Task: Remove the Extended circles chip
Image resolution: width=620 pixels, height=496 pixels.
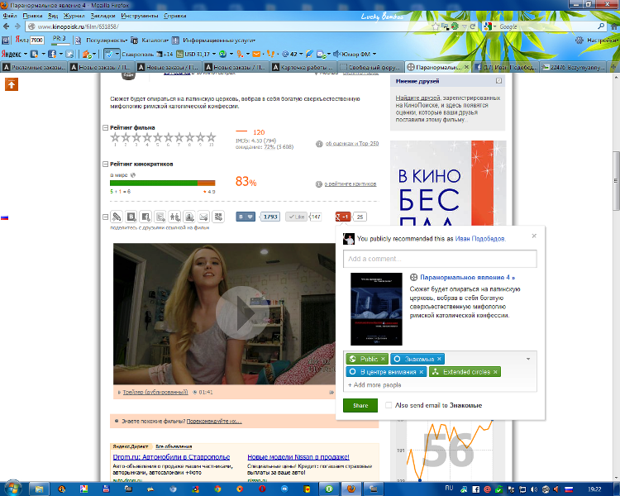Action: point(495,372)
